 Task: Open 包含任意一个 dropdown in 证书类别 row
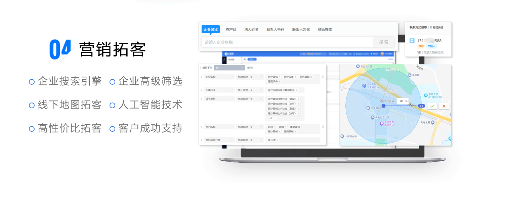(250, 99)
